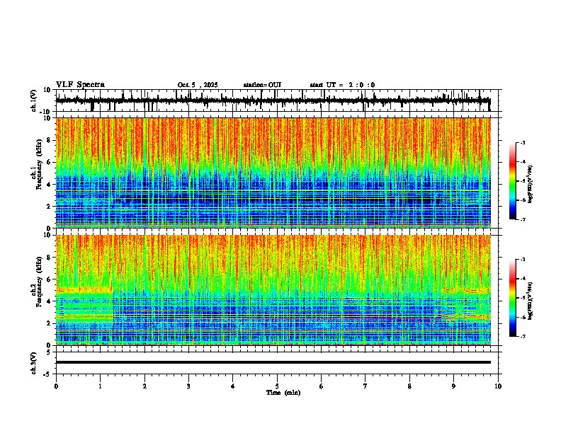The width and height of the screenshot is (561, 433).
Task: Click the '6' kHz tick on ch.2 frequency axis
Action: (x=49, y=279)
